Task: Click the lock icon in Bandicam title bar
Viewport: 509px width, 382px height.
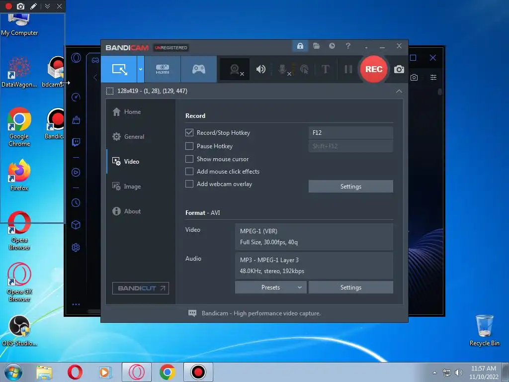Action: point(300,46)
